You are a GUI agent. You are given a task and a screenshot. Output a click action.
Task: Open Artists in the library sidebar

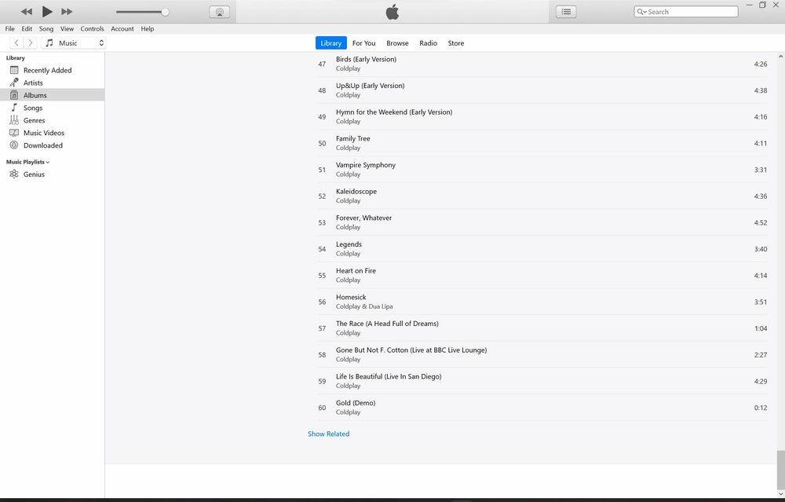pyautogui.click(x=33, y=82)
